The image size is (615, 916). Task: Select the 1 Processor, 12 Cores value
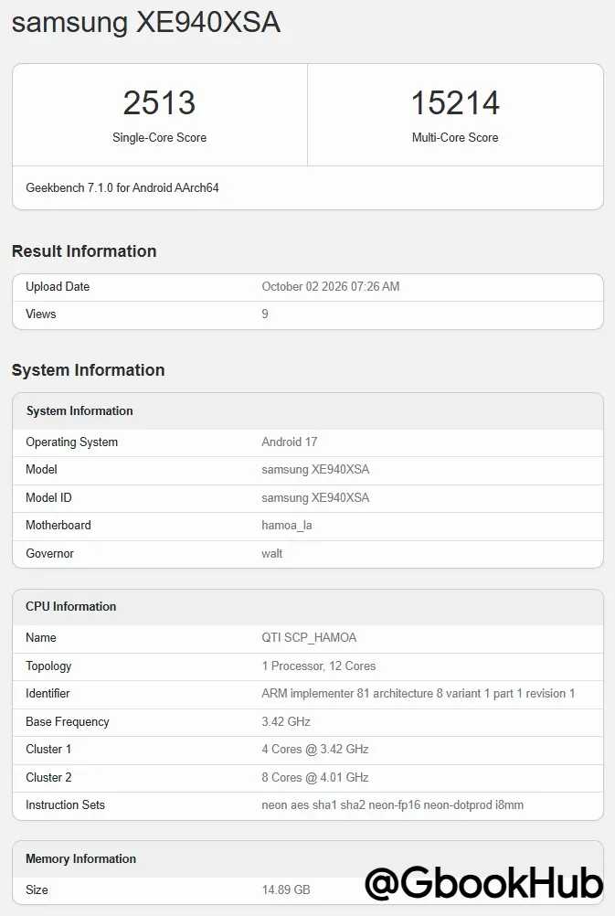(x=319, y=666)
